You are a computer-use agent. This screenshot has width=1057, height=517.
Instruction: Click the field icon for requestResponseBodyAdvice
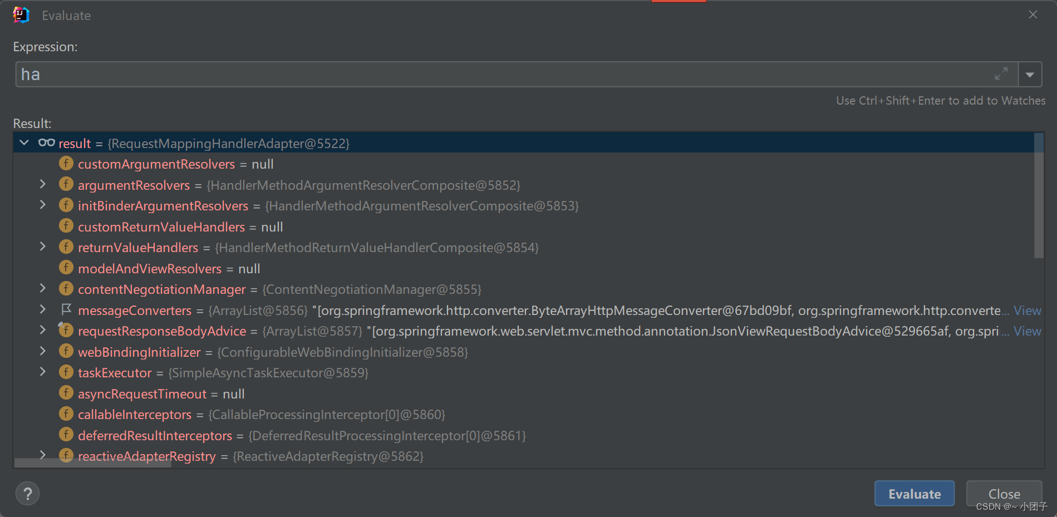66,331
